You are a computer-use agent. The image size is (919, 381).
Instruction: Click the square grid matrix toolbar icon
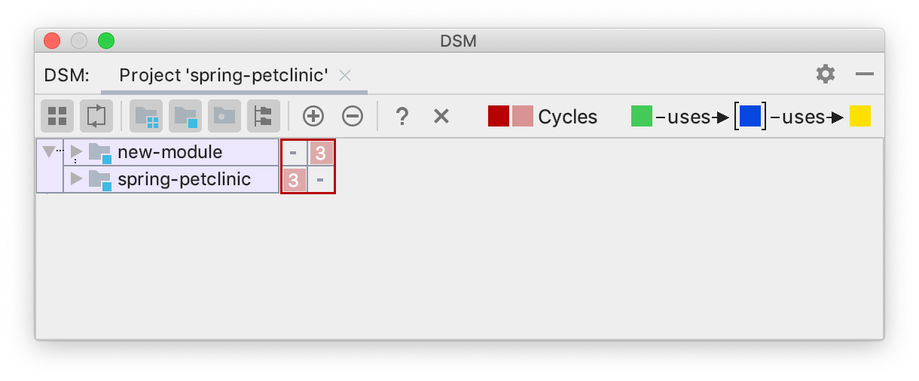(57, 116)
